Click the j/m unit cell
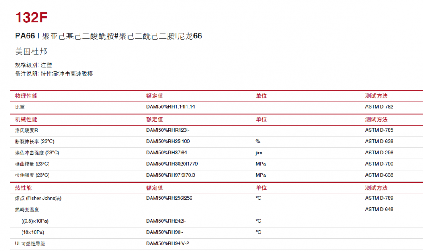 click(x=259, y=153)
